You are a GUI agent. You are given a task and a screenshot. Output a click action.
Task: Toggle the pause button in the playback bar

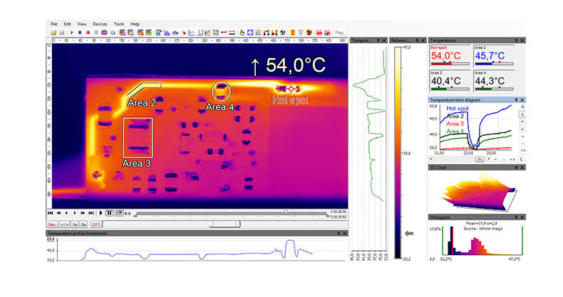point(110,213)
